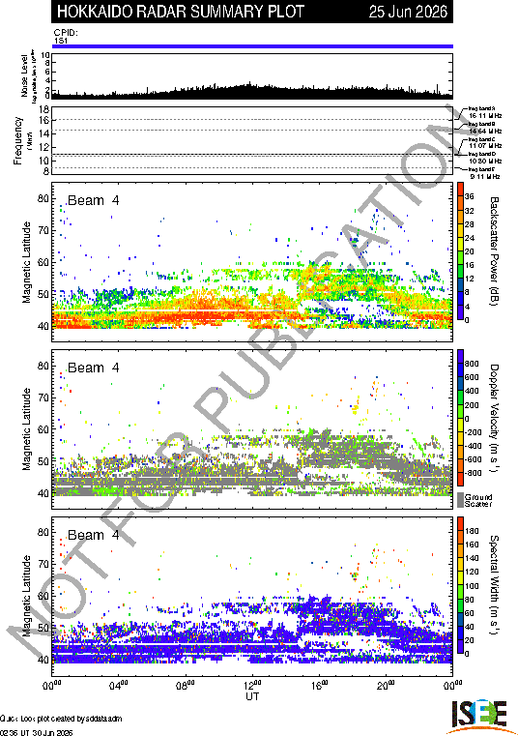Click the Beam 4 label in spectral width panel
This screenshot has width=518, height=736.
click(94, 535)
